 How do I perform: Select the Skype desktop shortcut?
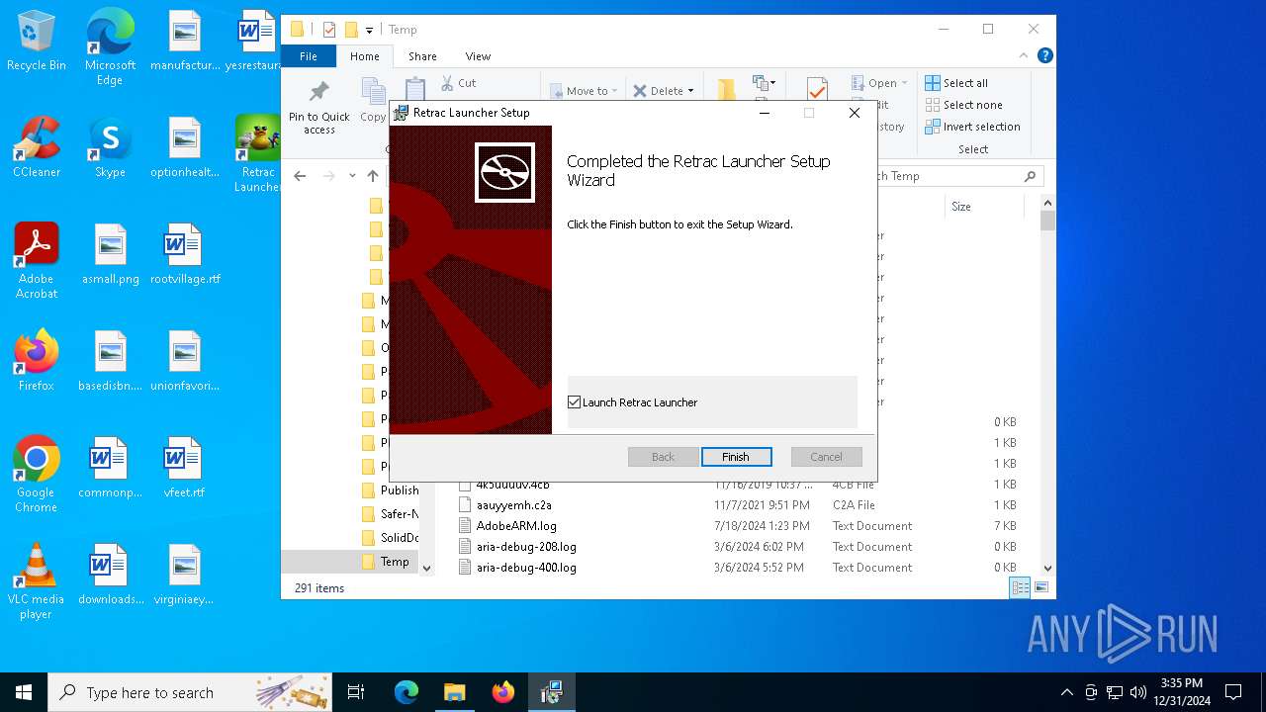click(x=110, y=148)
